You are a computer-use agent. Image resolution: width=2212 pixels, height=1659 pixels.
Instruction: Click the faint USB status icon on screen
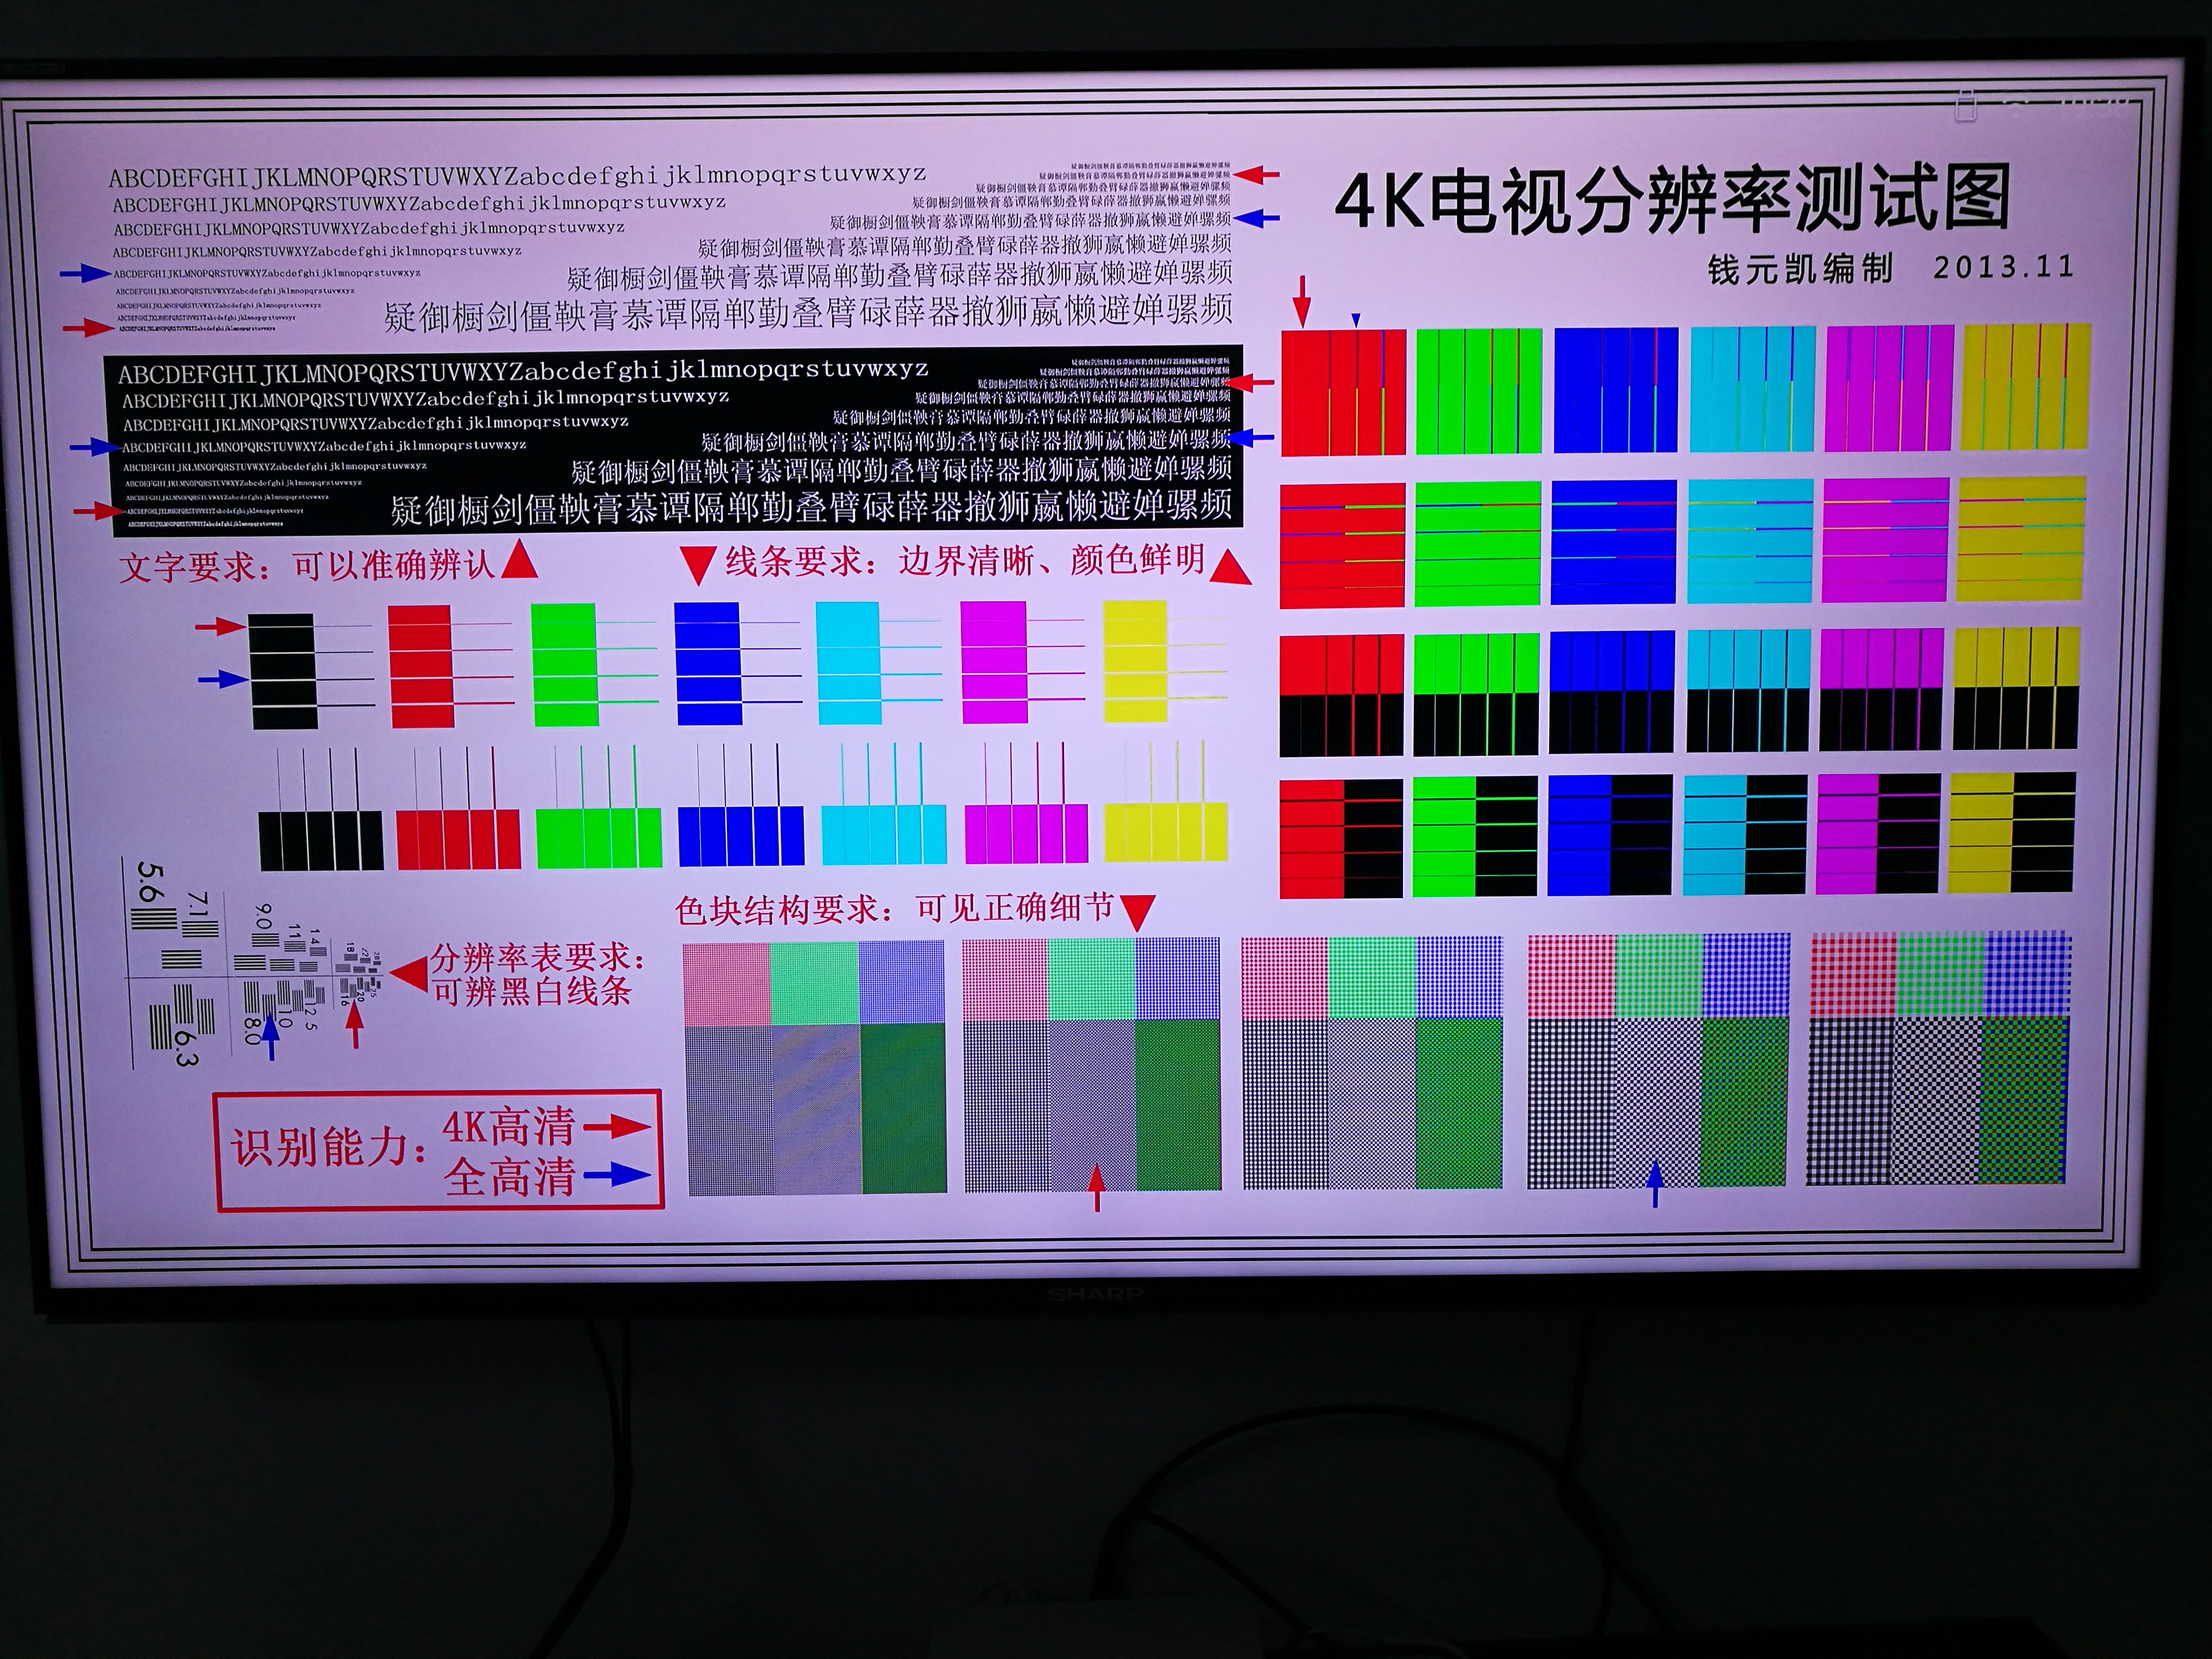point(1965,105)
